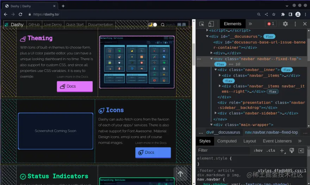Toggle the flex badge on navbar__inner
This screenshot has height=185, width=310.
pos(287,70)
